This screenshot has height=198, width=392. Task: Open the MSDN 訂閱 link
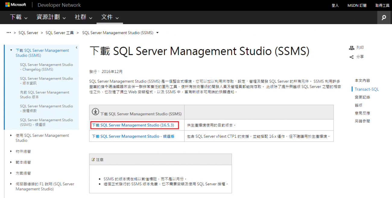point(357,5)
